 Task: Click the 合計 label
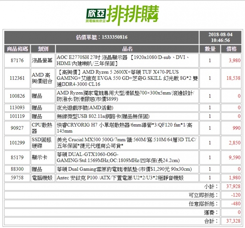click(211, 221)
